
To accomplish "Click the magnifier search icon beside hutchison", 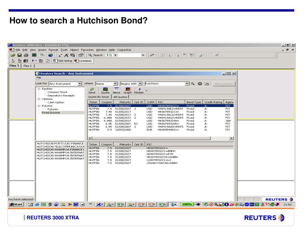I will [x=193, y=84].
